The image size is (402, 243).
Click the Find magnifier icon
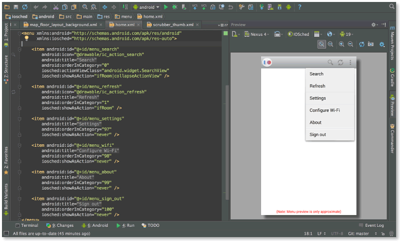coord(85,7)
